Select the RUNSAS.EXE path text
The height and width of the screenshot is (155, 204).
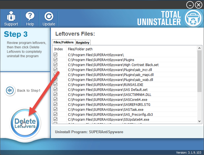(106, 85)
